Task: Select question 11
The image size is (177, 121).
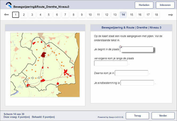Action: pos(98,15)
